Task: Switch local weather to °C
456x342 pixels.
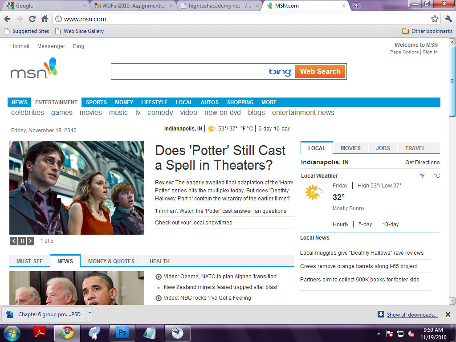Action: tap(437, 176)
